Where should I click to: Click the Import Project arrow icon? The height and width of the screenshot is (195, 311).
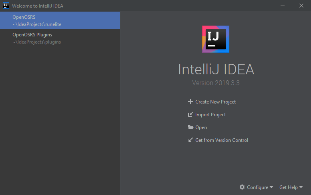(191, 114)
